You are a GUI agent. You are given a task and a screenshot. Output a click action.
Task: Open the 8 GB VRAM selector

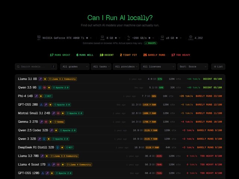(x=113, y=38)
